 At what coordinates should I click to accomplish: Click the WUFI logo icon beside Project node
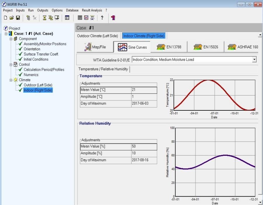pos(6,28)
